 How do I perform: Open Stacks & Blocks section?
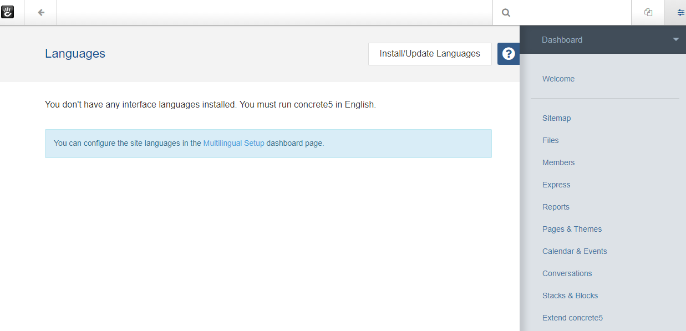(x=570, y=296)
